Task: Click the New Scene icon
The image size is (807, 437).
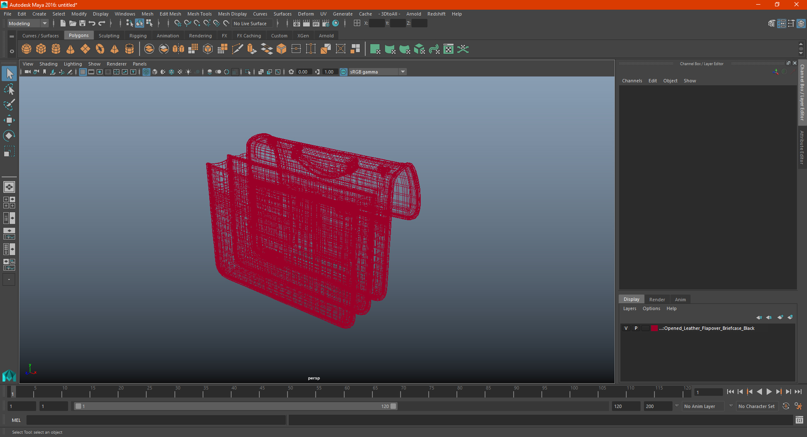Action: click(63, 24)
